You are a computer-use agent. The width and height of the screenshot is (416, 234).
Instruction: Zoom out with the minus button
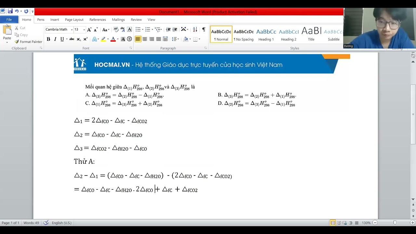375,223
